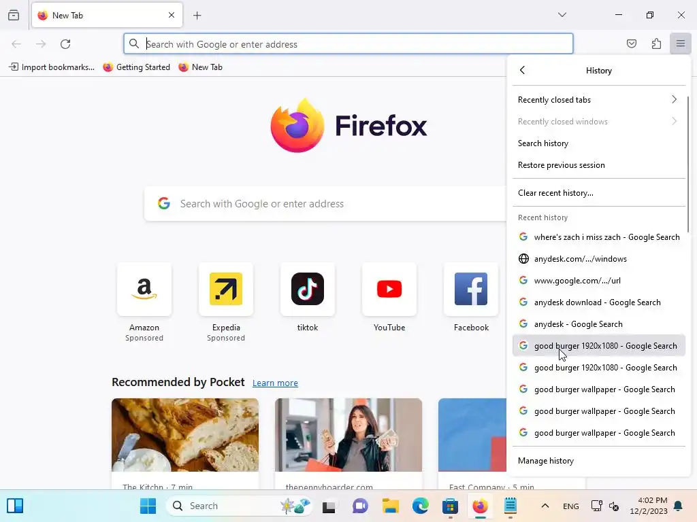Open Import bookmarks toolbar item
The height and width of the screenshot is (522, 697).
pos(52,67)
